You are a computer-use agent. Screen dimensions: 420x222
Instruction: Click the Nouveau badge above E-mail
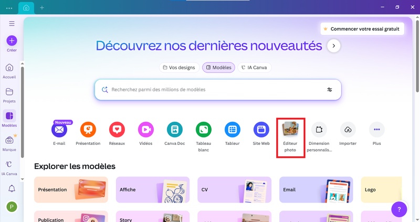[x=63, y=122]
